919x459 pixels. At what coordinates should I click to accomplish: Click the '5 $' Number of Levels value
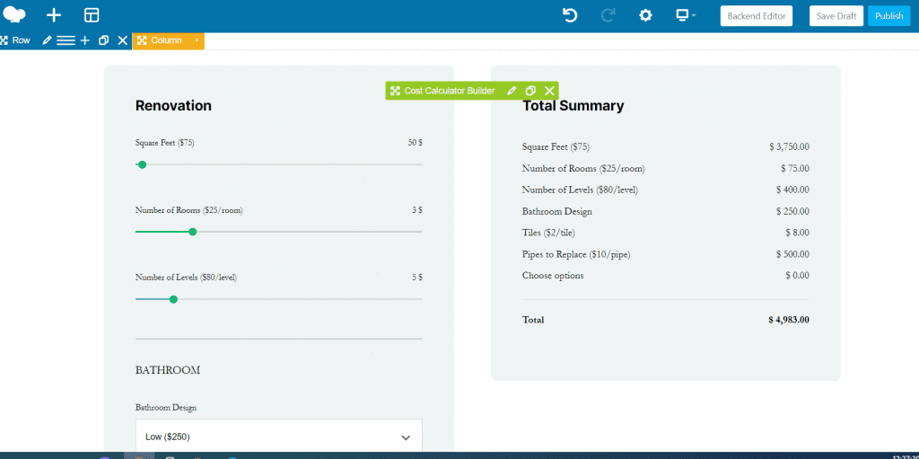point(417,278)
